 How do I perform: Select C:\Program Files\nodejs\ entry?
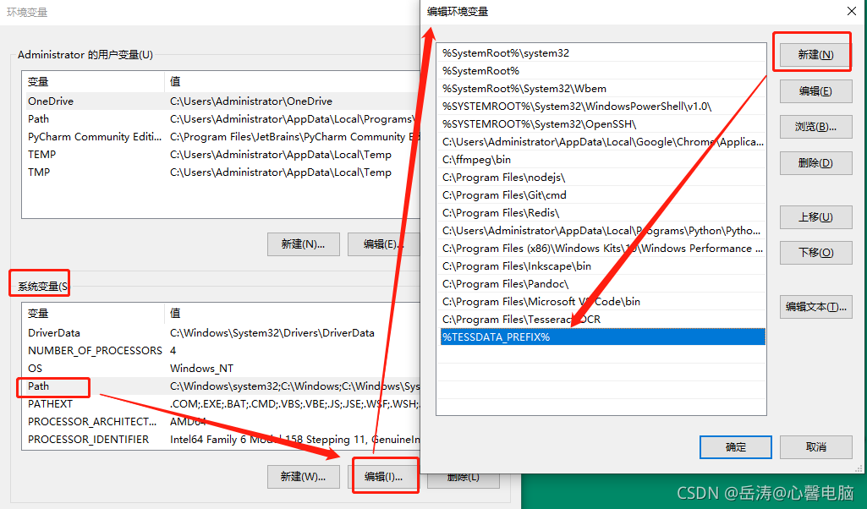click(x=603, y=178)
